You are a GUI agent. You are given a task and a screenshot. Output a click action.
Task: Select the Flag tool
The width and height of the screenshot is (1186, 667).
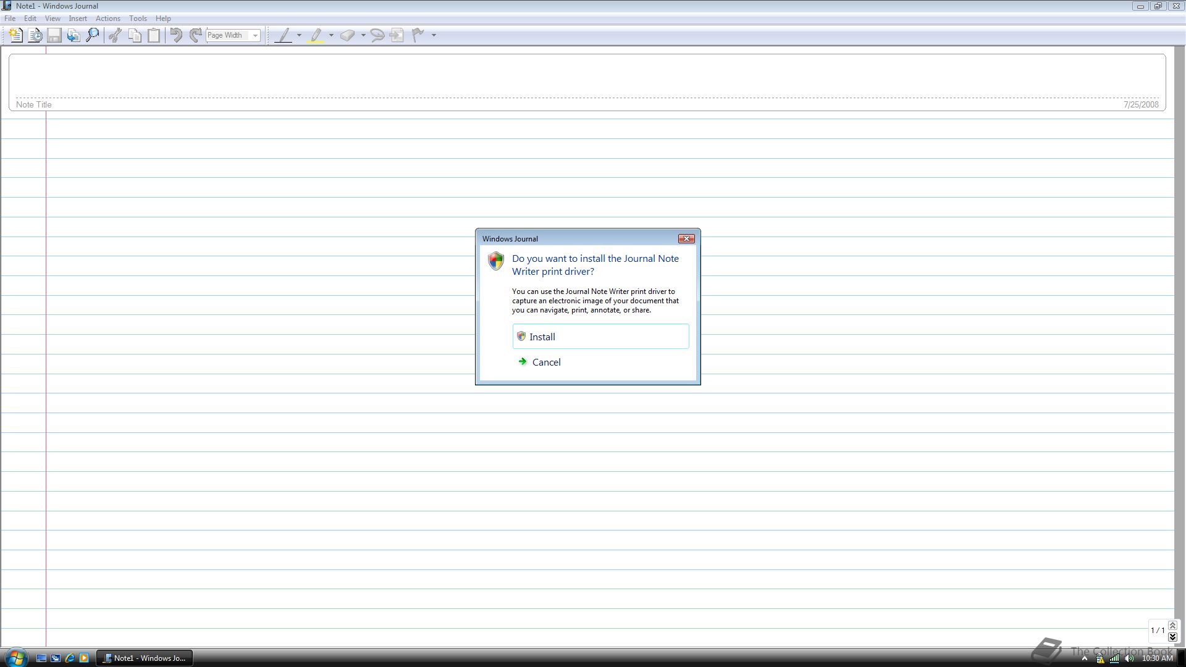click(x=419, y=35)
